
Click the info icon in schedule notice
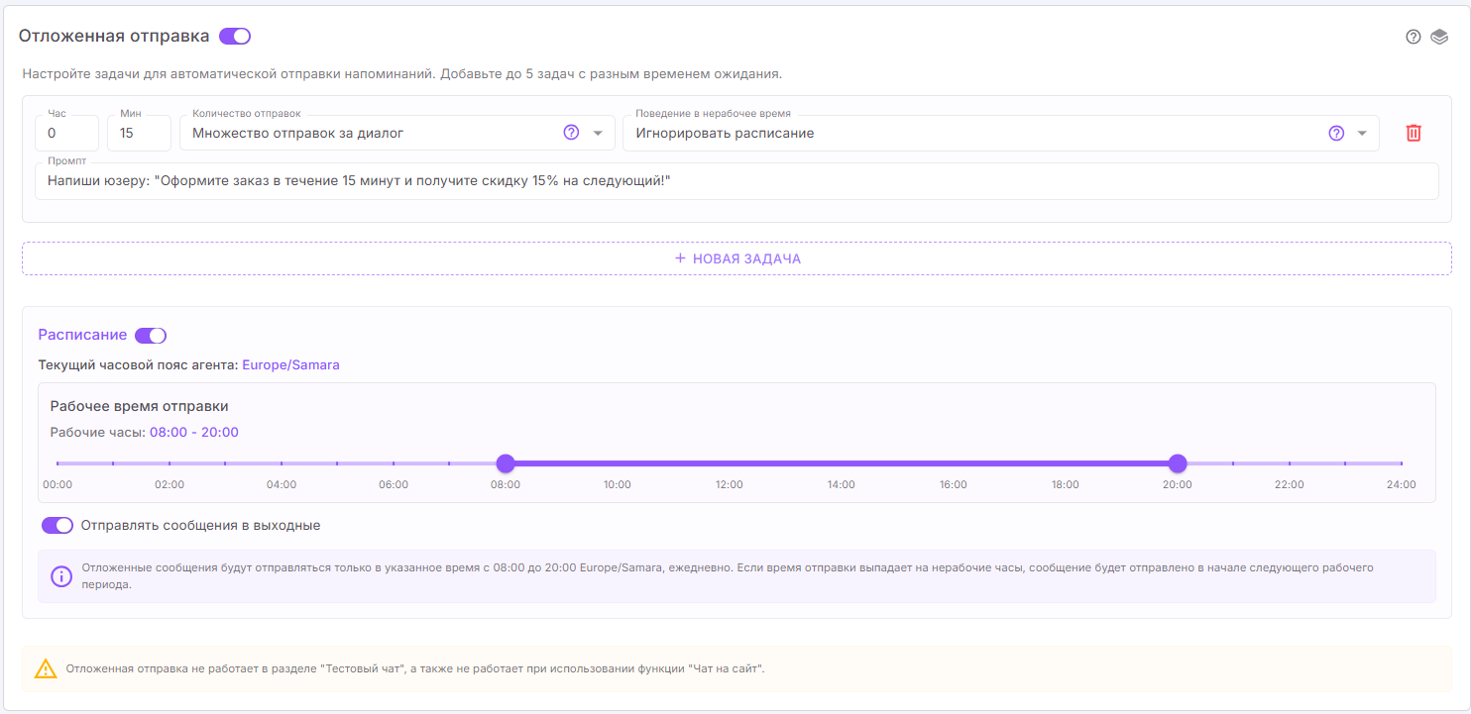click(61, 576)
